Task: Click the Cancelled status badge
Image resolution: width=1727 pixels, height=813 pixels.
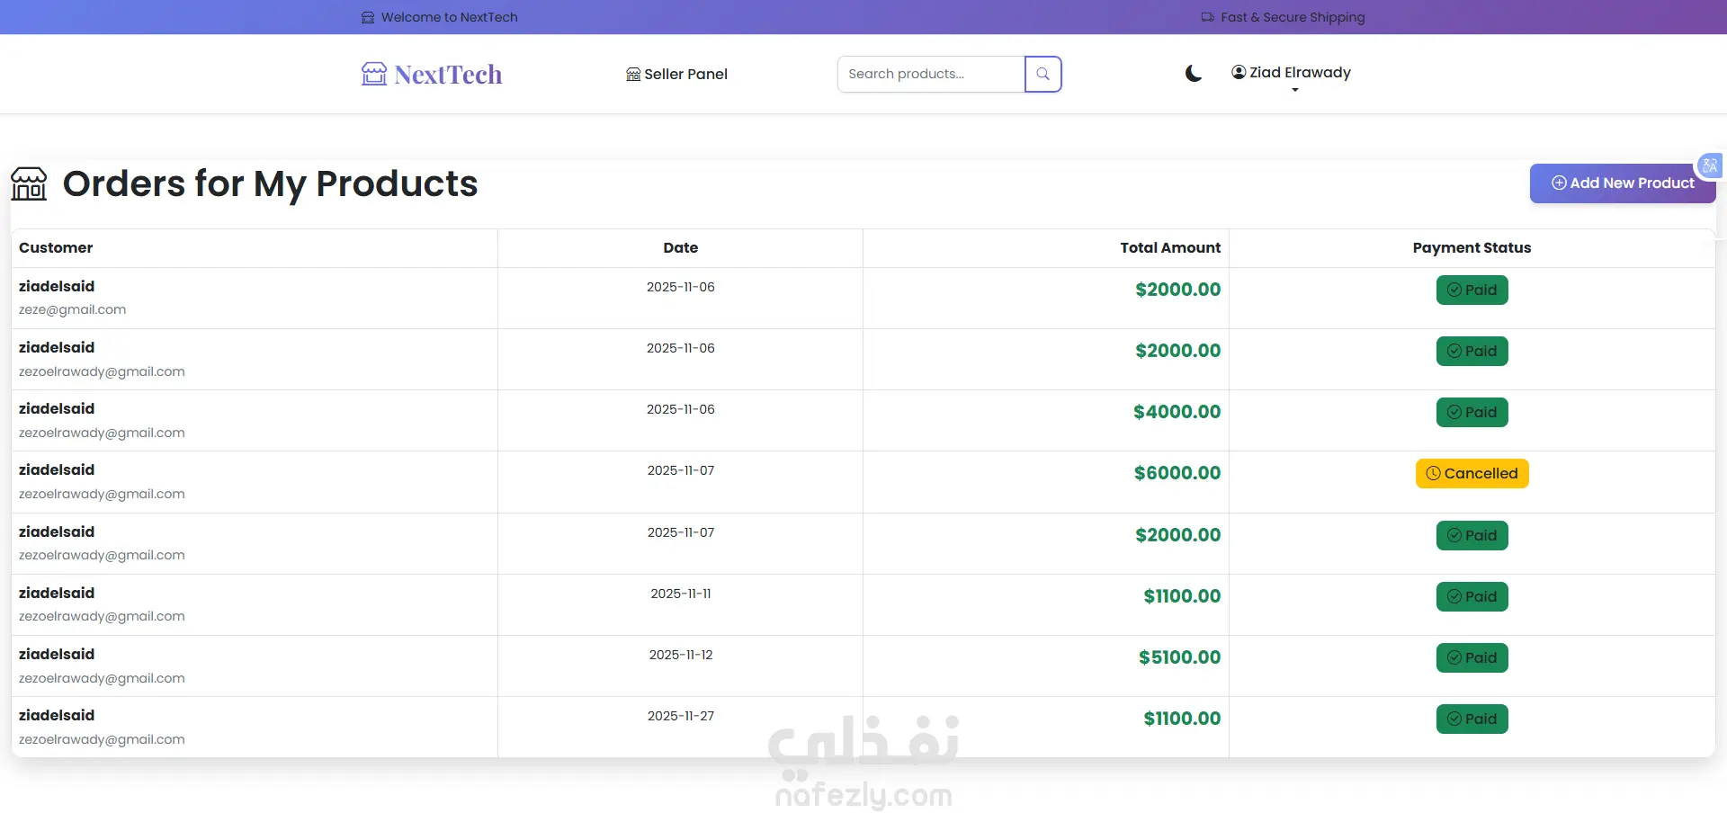Action: tap(1472, 474)
